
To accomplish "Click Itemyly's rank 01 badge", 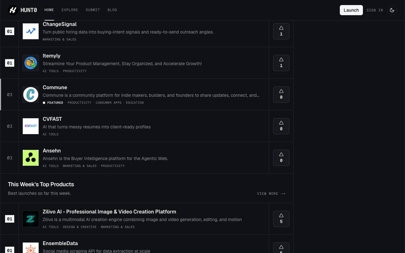I will (x=9, y=63).
